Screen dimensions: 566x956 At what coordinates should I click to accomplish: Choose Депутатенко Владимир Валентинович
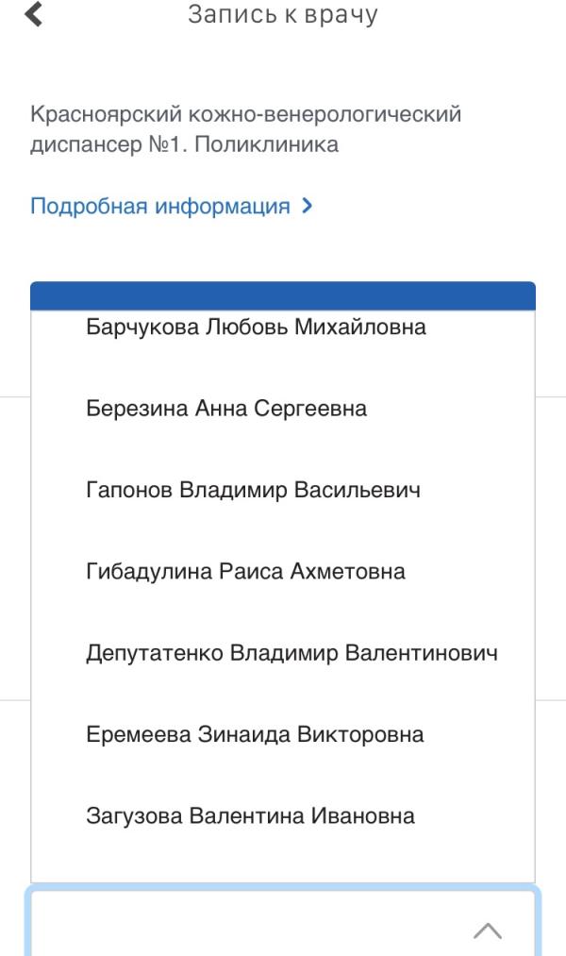click(283, 653)
